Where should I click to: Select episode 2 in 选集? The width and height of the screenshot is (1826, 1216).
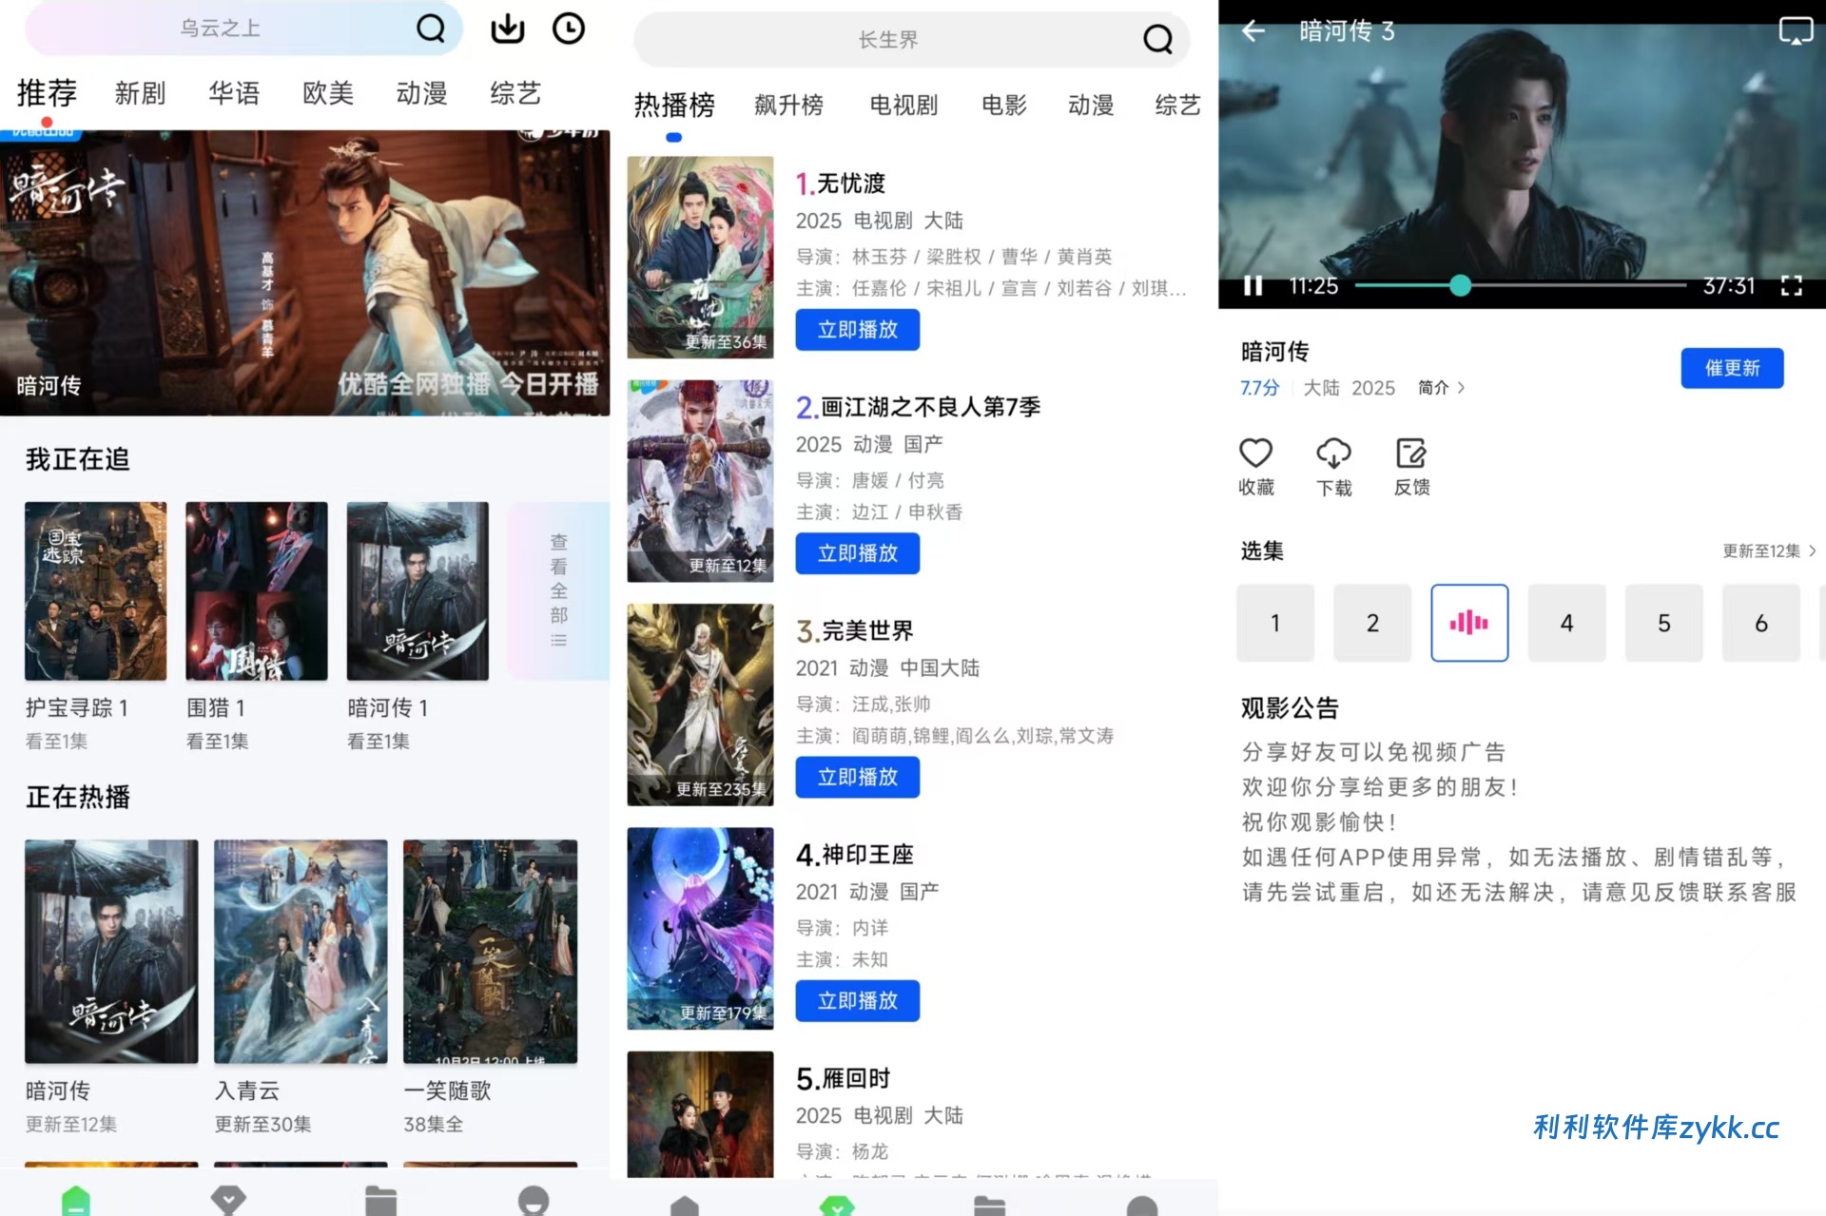[1372, 623]
